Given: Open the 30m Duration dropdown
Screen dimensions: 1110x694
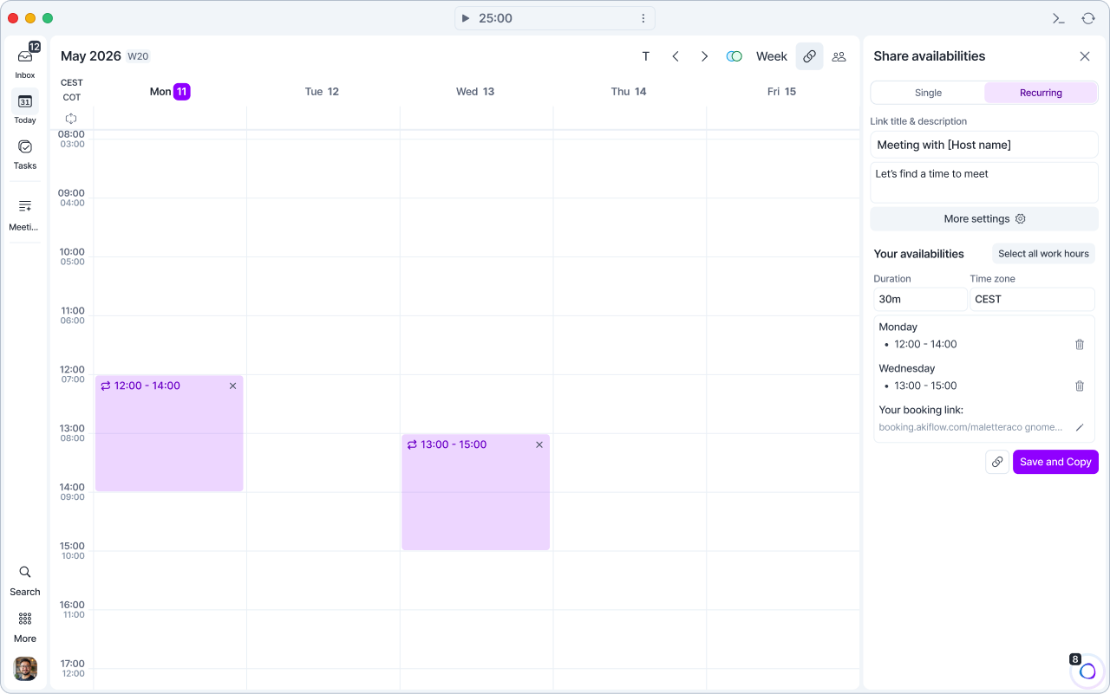Looking at the screenshot, I should point(920,299).
